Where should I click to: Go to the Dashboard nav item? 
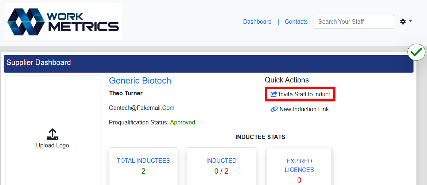coord(257,22)
